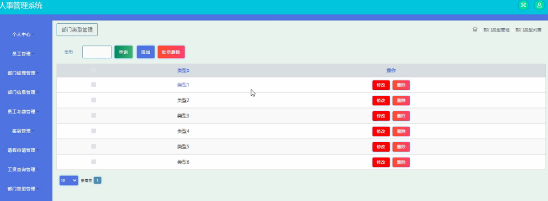This screenshot has width=548, height=201.
Task: Click the 类型6 table cell
Action: (183, 162)
